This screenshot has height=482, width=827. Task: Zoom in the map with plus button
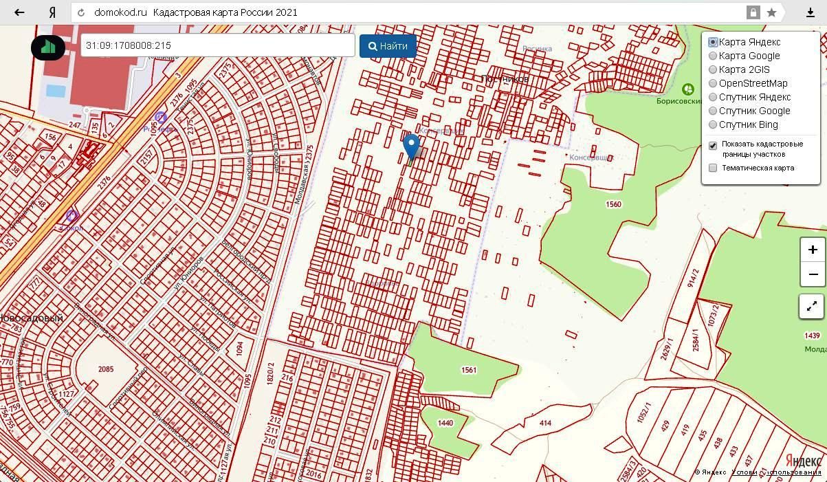(x=813, y=250)
